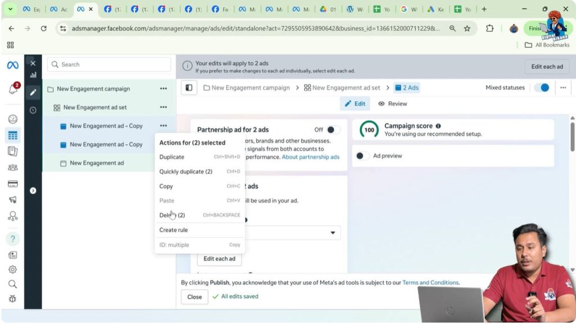Screen dimensions: 576x324
Task: Open Campaigns table grid icon
Action: tap(12, 136)
